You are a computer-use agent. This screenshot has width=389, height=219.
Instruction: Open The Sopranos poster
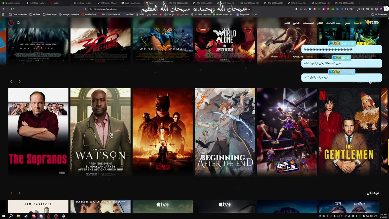pos(38,132)
